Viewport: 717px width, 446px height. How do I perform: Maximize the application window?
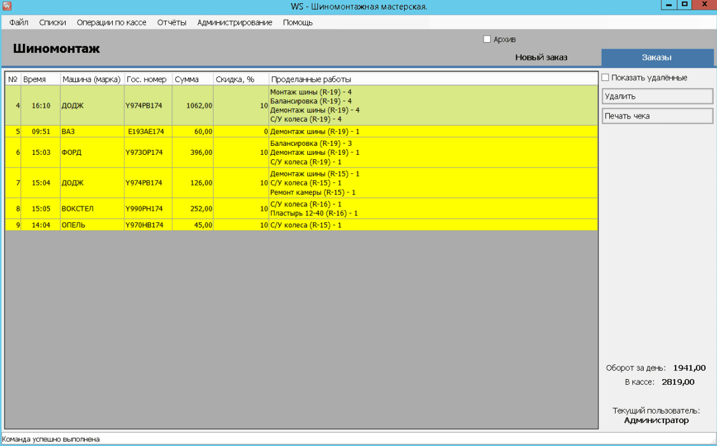click(684, 5)
